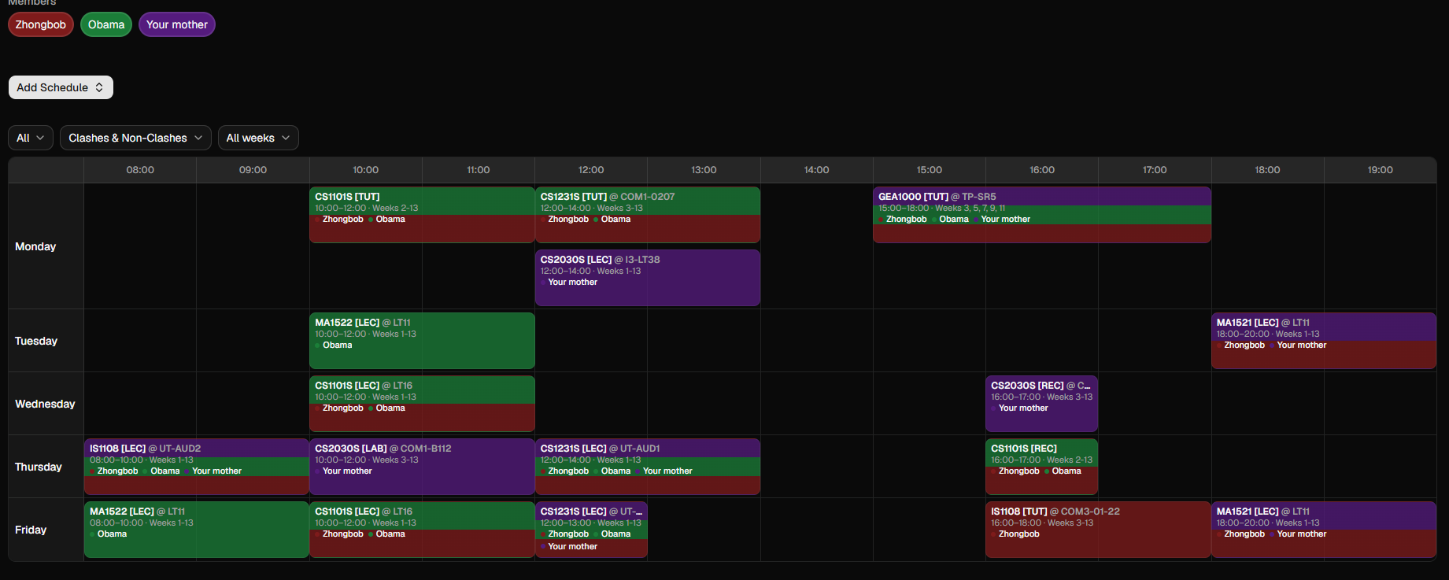The height and width of the screenshot is (580, 1449).
Task: Click the Wednesday row label
Action: pyautogui.click(x=45, y=404)
